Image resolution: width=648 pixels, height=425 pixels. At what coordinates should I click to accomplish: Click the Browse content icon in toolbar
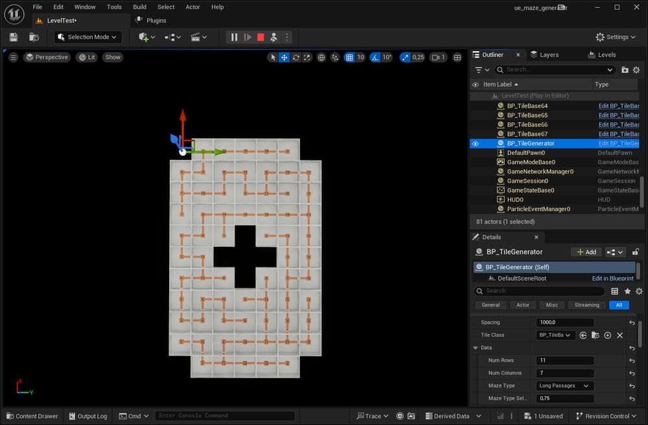[34, 37]
